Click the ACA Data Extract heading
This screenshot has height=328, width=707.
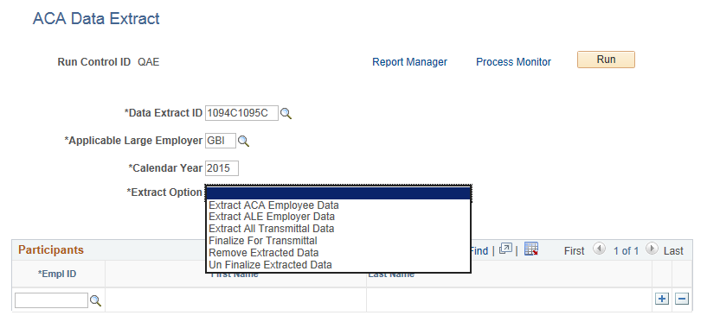tap(96, 19)
